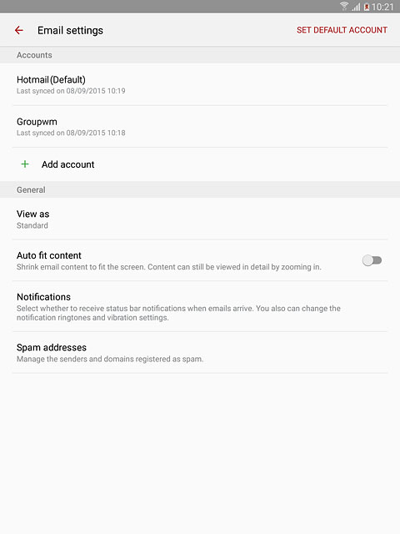Open the Hotmail (Default) account
Viewport: 400px width, 534px height.
pos(200,84)
